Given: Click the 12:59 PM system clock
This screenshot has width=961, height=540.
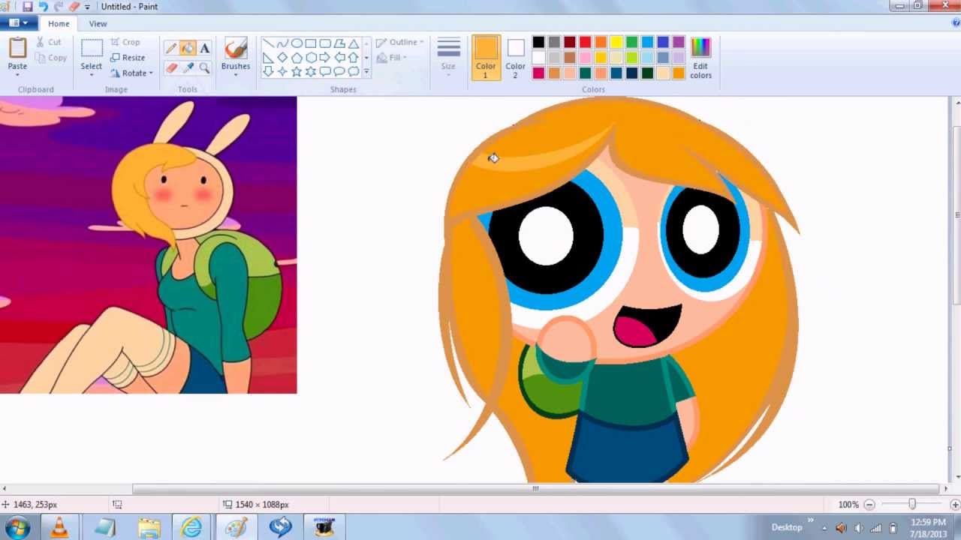Looking at the screenshot, I should tap(928, 522).
